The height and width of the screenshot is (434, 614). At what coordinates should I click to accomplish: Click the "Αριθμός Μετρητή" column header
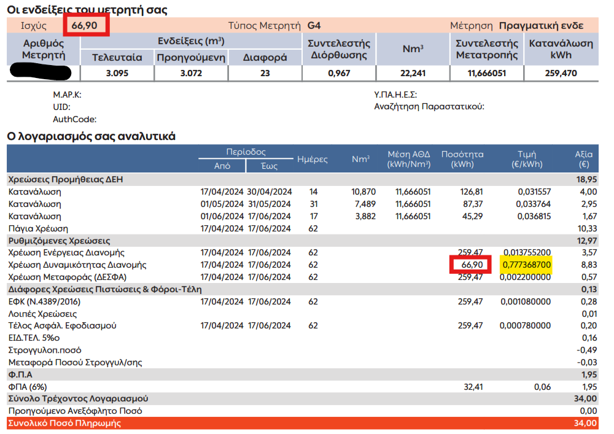pyautogui.click(x=44, y=49)
